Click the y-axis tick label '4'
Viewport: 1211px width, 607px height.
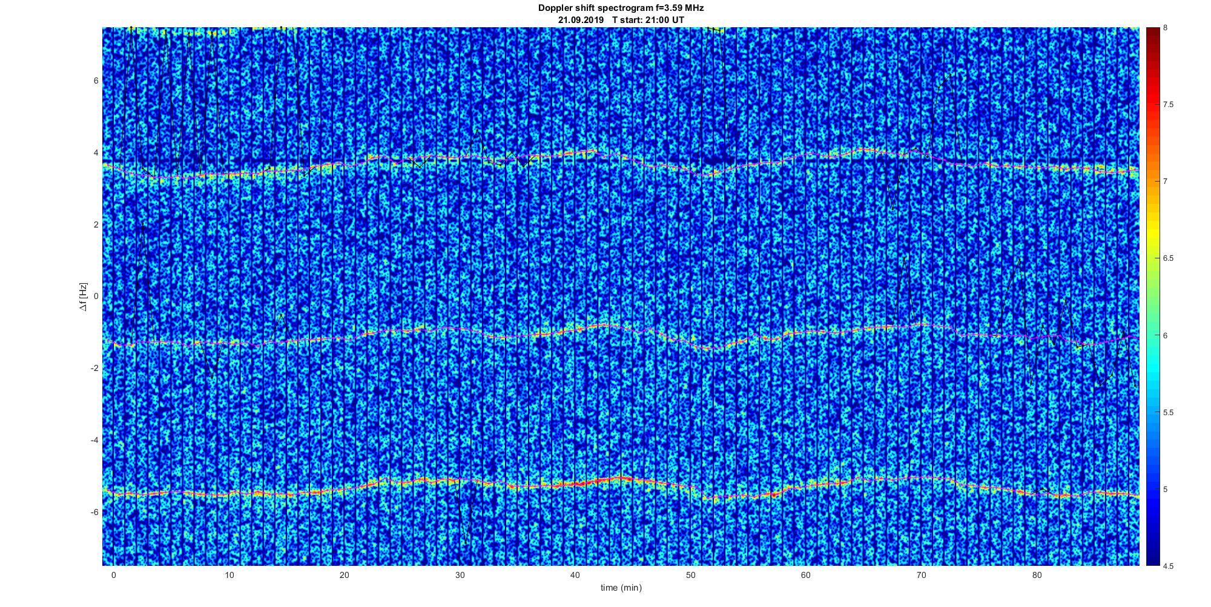pyautogui.click(x=96, y=153)
